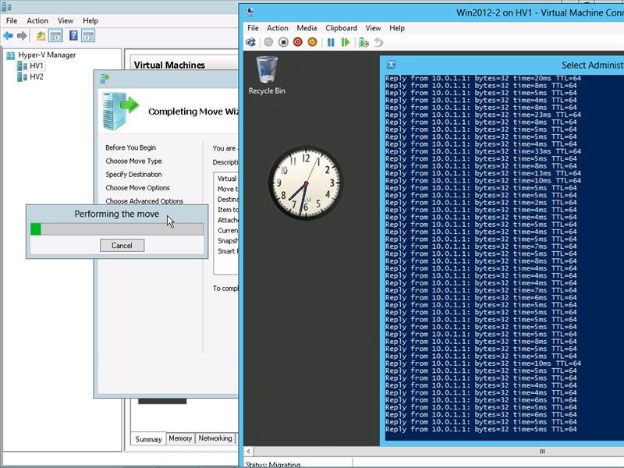
Task: Shut down VM with red icon
Action: point(298,42)
